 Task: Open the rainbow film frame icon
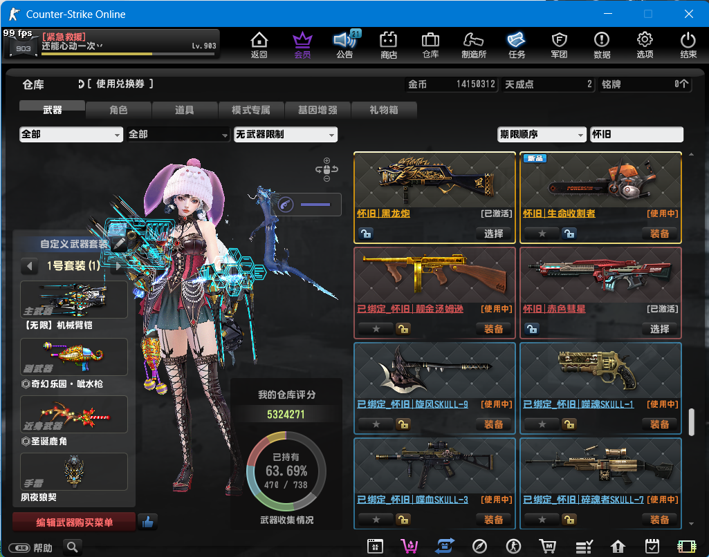point(687,547)
